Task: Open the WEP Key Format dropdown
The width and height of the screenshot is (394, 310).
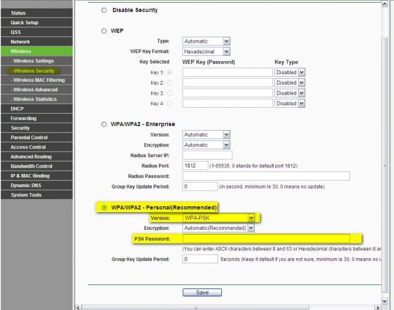Action: click(206, 51)
